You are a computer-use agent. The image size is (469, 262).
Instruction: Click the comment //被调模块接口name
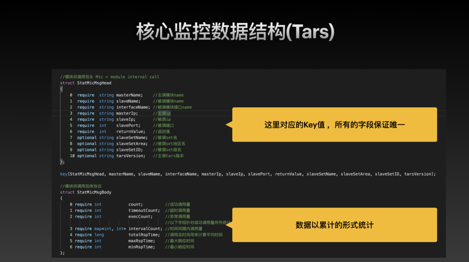172,107
